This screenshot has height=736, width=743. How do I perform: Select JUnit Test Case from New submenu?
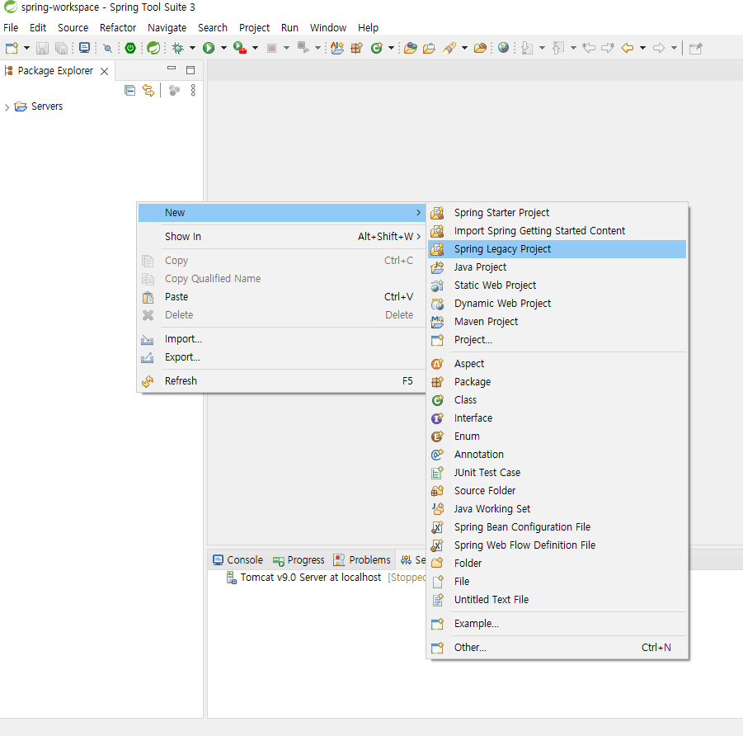pos(557,472)
